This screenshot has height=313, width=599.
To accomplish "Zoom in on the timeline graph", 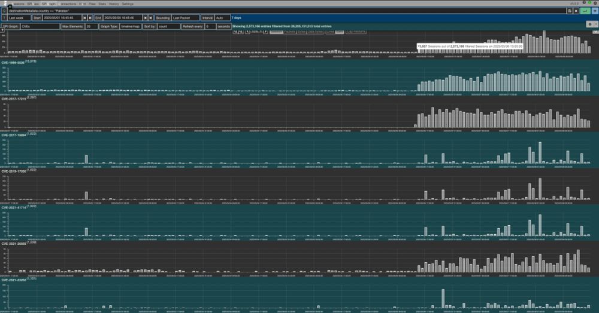I will [235, 32].
